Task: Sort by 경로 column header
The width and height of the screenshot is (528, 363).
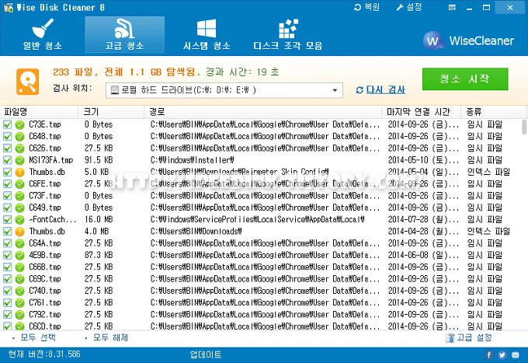Action: tap(263, 112)
